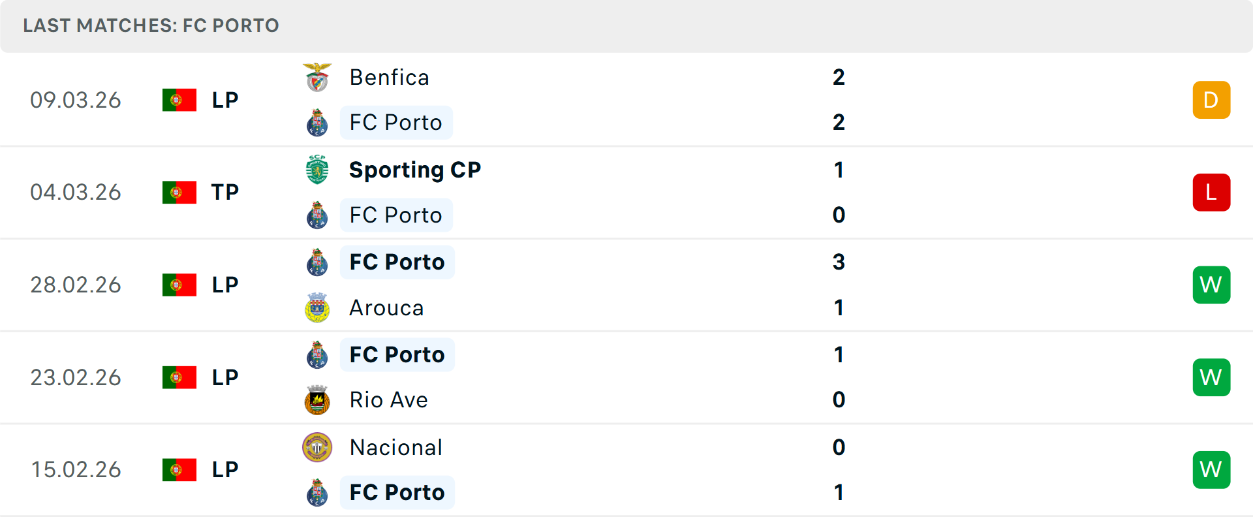Open the Sporting CP team link
This screenshot has height=517, width=1253.
pos(414,170)
